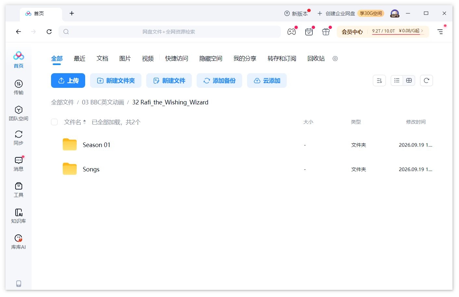Click 云添加 button

[x=267, y=81]
